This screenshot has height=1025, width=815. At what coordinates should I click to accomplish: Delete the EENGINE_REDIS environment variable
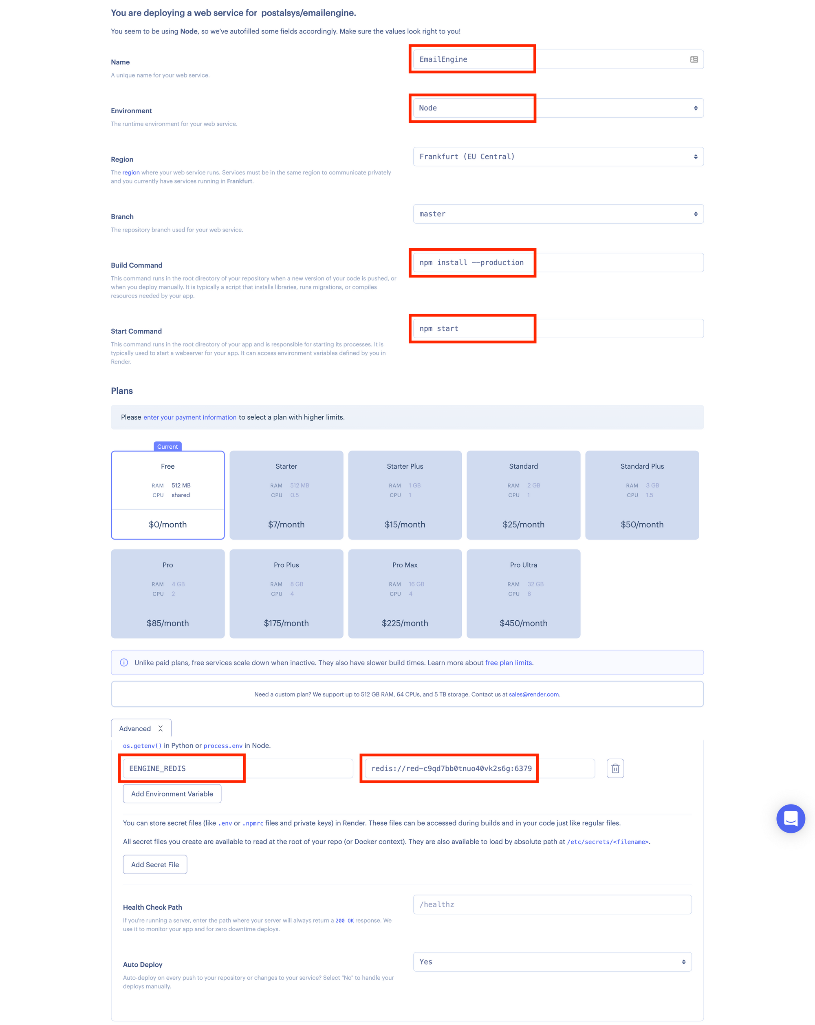coord(615,768)
